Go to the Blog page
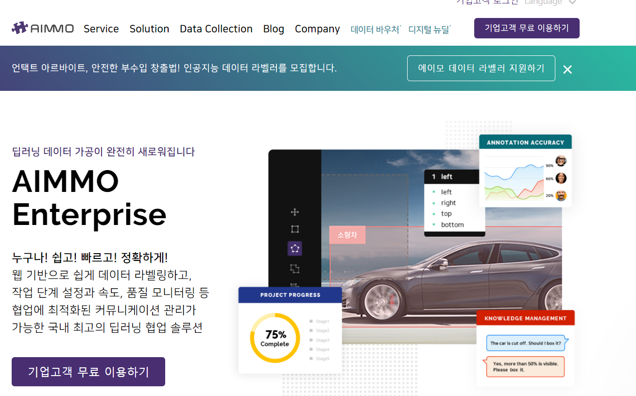Image resolution: width=636 pixels, height=396 pixels. click(274, 29)
